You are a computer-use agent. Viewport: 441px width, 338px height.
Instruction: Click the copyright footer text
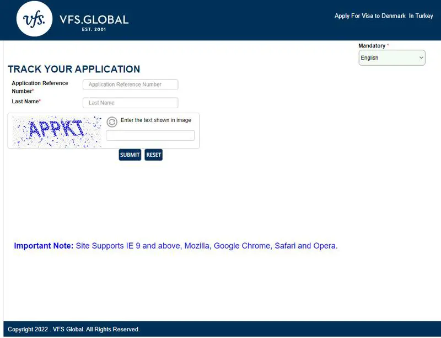[x=73, y=328]
